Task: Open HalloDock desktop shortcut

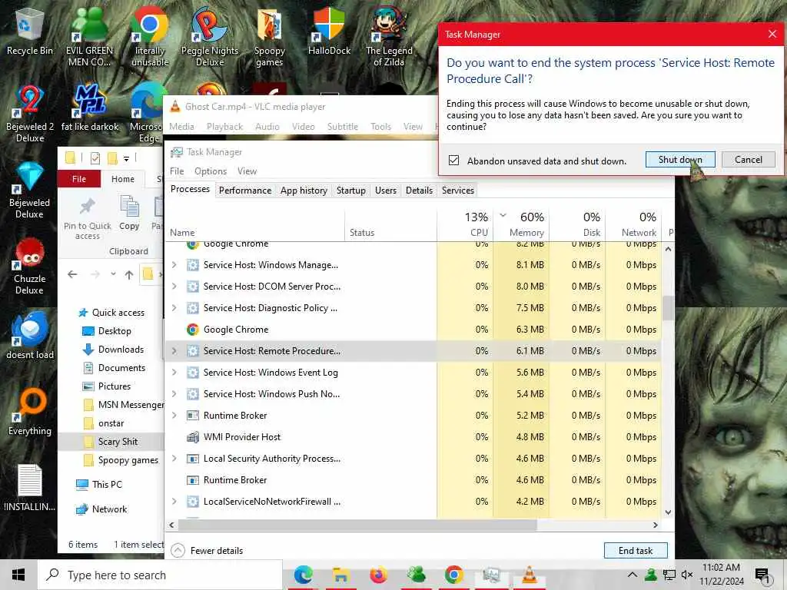Action: coord(329,32)
